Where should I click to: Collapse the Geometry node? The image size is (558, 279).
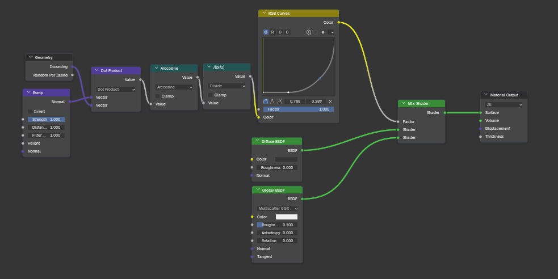[x=31, y=57]
